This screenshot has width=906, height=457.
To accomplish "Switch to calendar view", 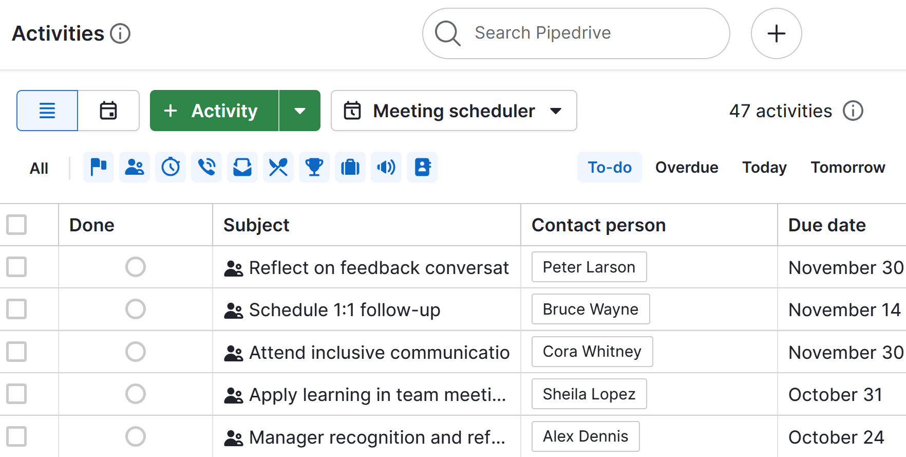I will coord(108,111).
